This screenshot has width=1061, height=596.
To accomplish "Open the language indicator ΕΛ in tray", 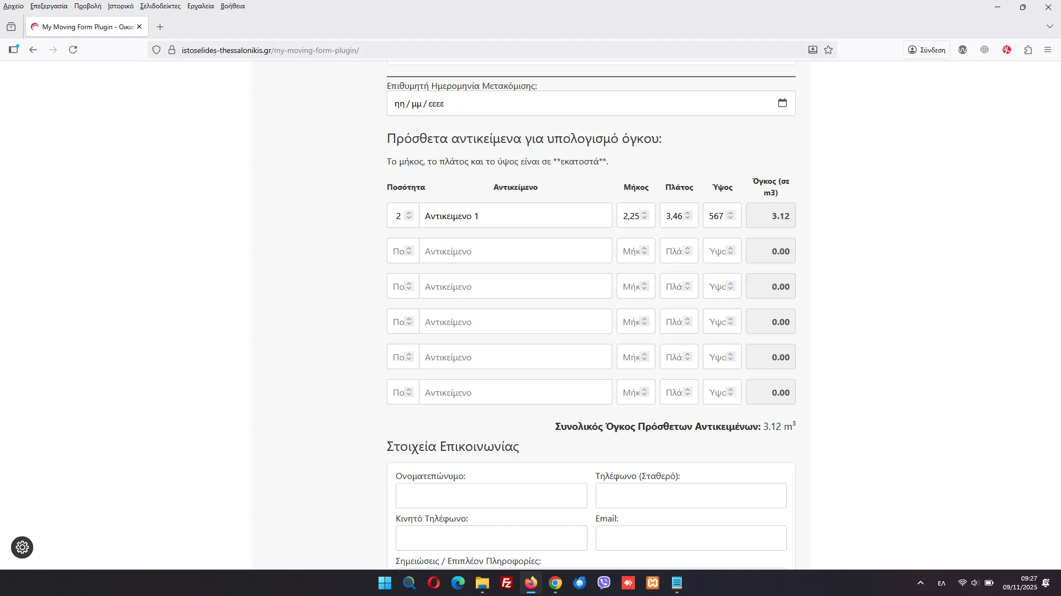I will (x=942, y=583).
